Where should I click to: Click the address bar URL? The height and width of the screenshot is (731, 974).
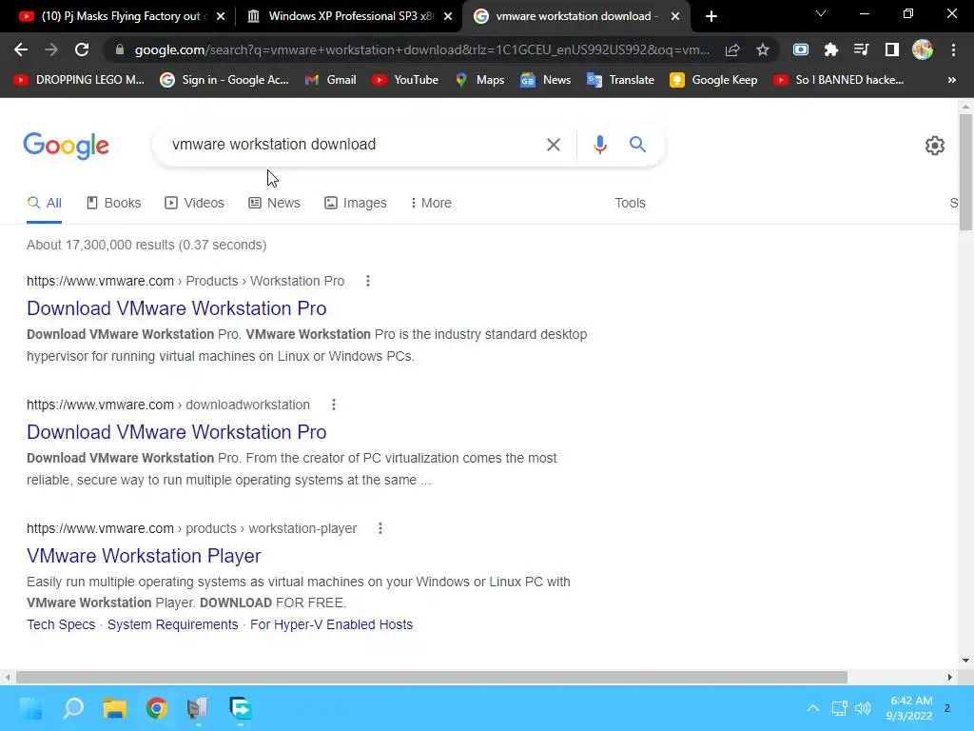(x=421, y=49)
